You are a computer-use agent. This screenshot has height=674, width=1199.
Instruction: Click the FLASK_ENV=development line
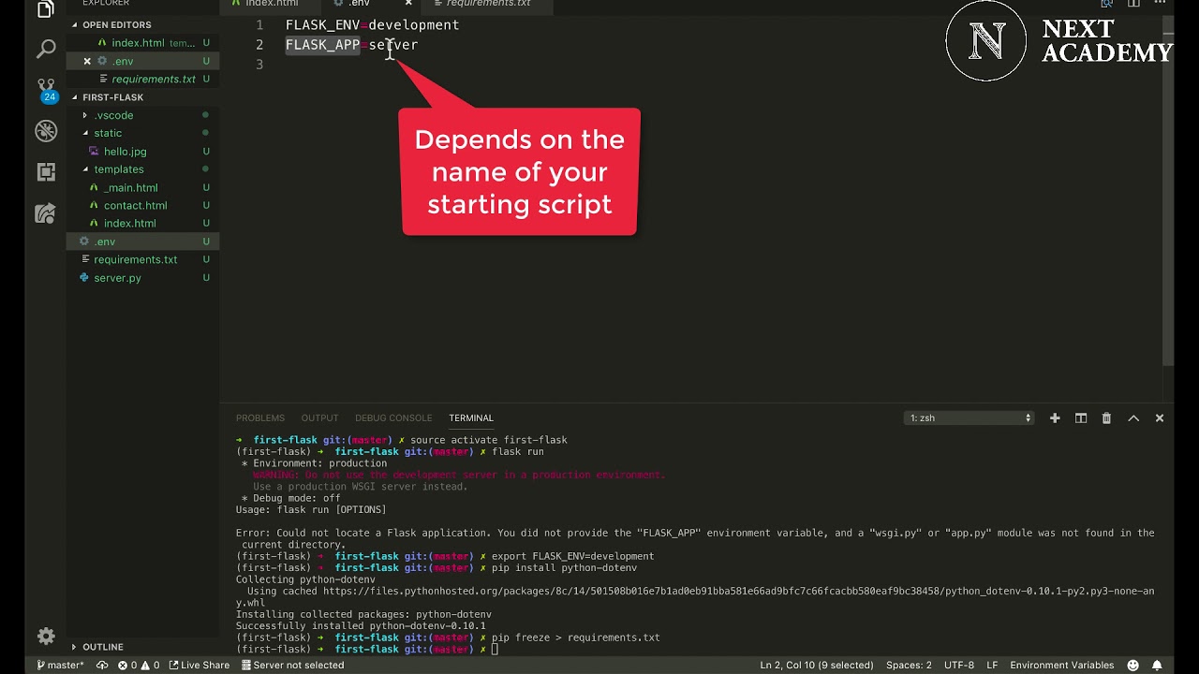372,24
